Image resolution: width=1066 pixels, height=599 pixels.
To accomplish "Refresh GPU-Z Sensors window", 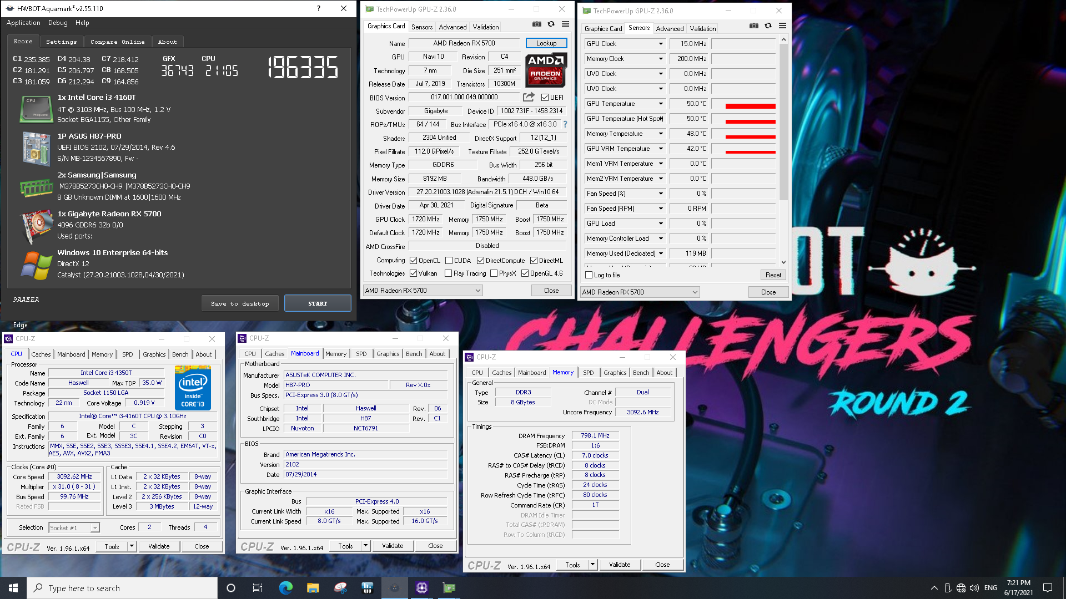I will (x=768, y=26).
